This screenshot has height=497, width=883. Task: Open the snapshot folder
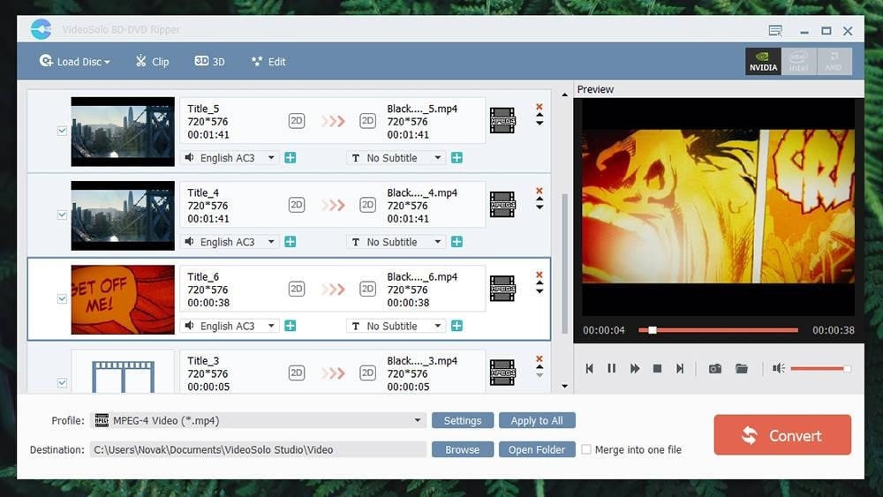[x=742, y=368]
